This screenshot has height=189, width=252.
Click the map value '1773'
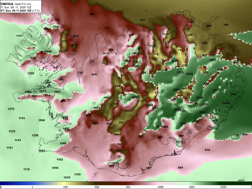click(116, 164)
